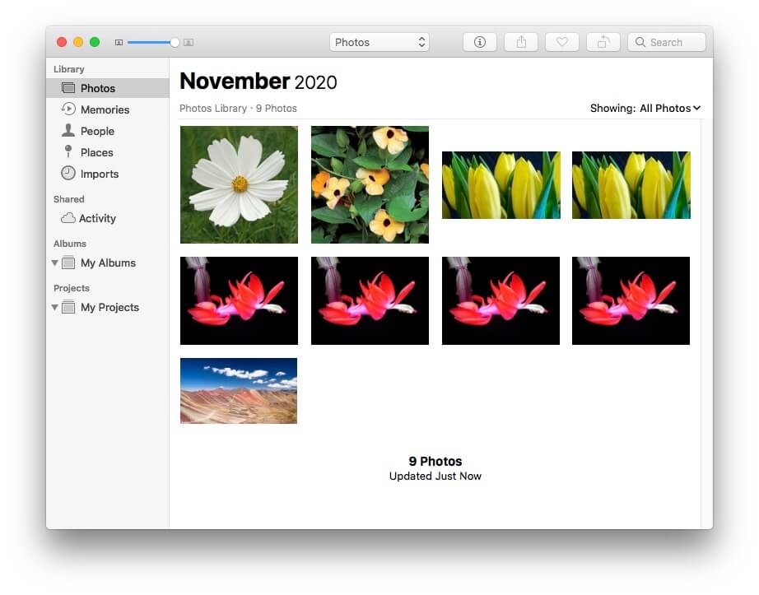This screenshot has height=595, width=759.
Task: Click inside the Search field
Action: pos(667,42)
